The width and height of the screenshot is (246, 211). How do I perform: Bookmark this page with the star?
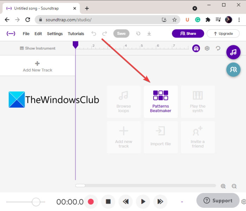click(174, 20)
